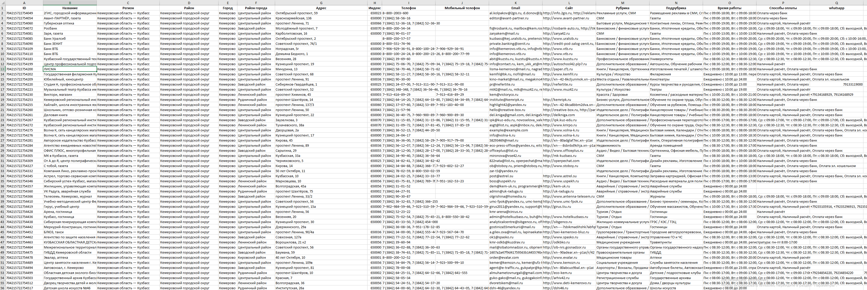Click the address 'Демьяна Бедного, 1'
The width and height of the screenshot is (867, 290).
point(321,54)
